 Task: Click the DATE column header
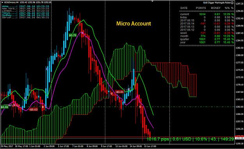coord(184,8)
